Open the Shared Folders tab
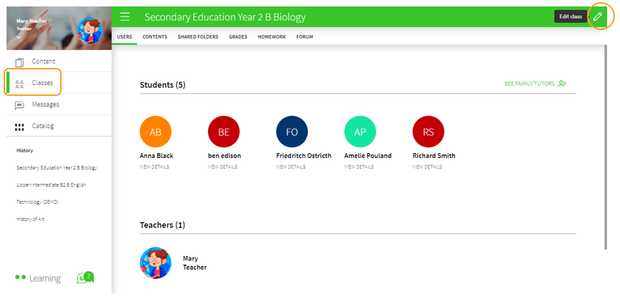 [198, 36]
